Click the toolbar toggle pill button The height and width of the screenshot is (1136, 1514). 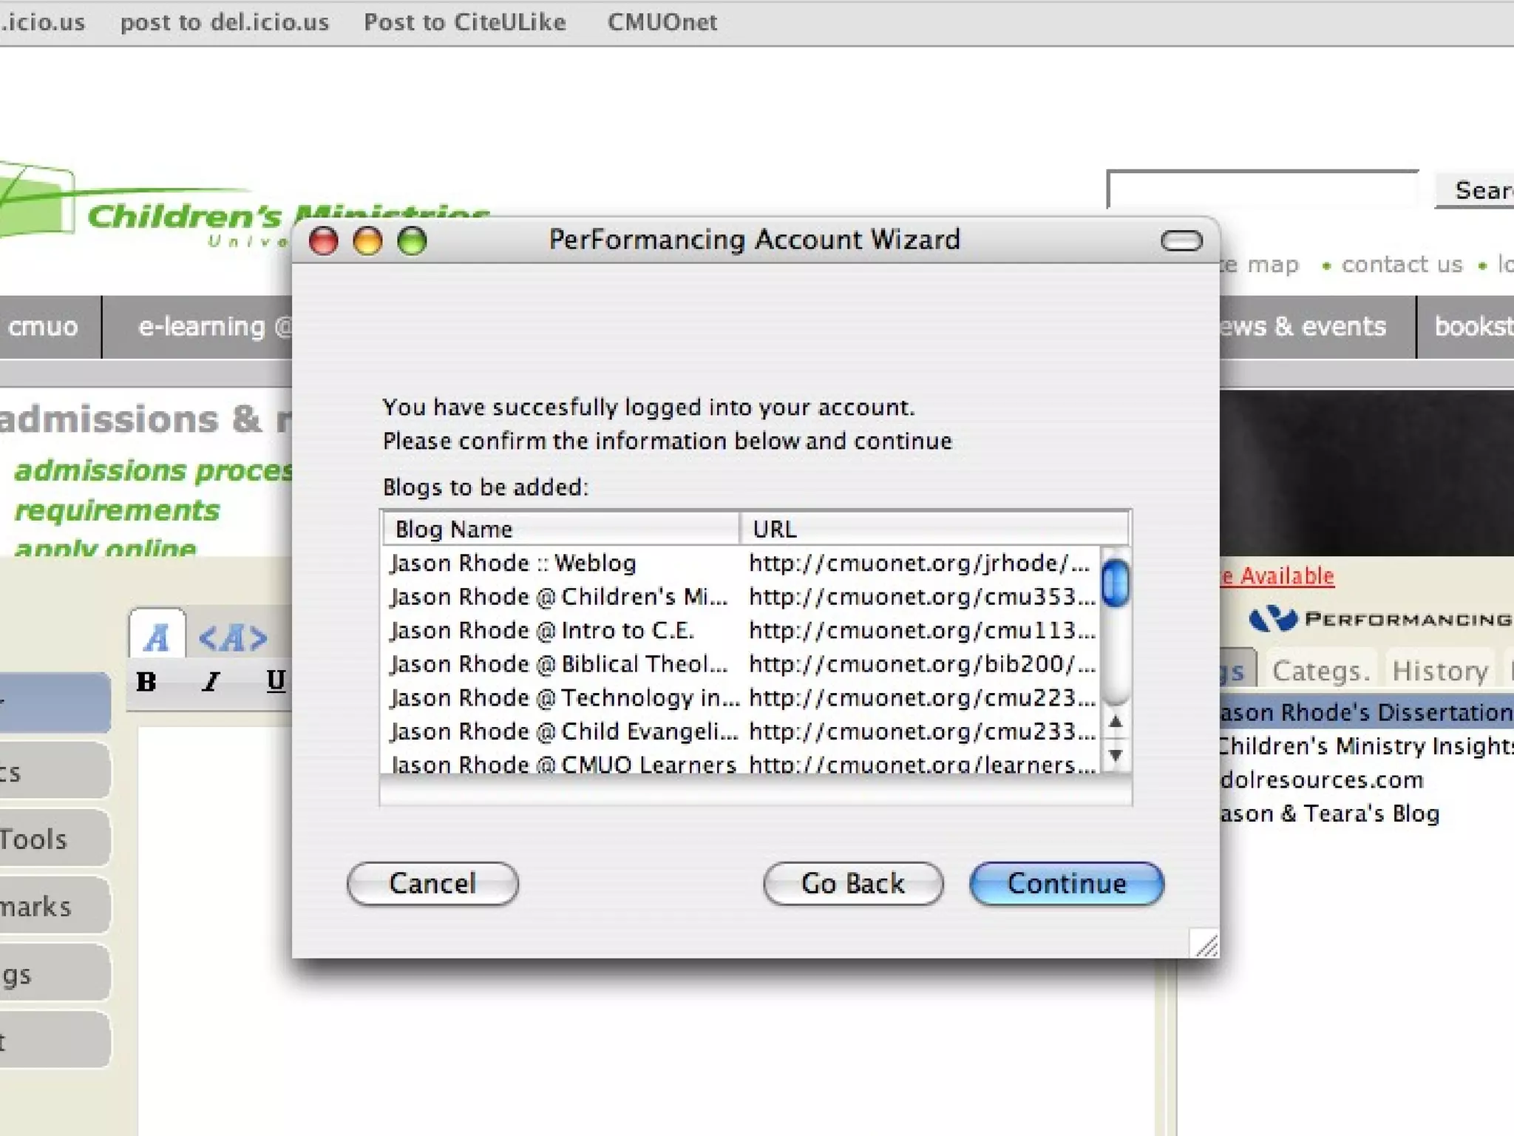[x=1181, y=241]
